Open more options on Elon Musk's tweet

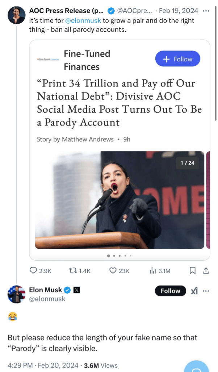[x=206, y=291]
